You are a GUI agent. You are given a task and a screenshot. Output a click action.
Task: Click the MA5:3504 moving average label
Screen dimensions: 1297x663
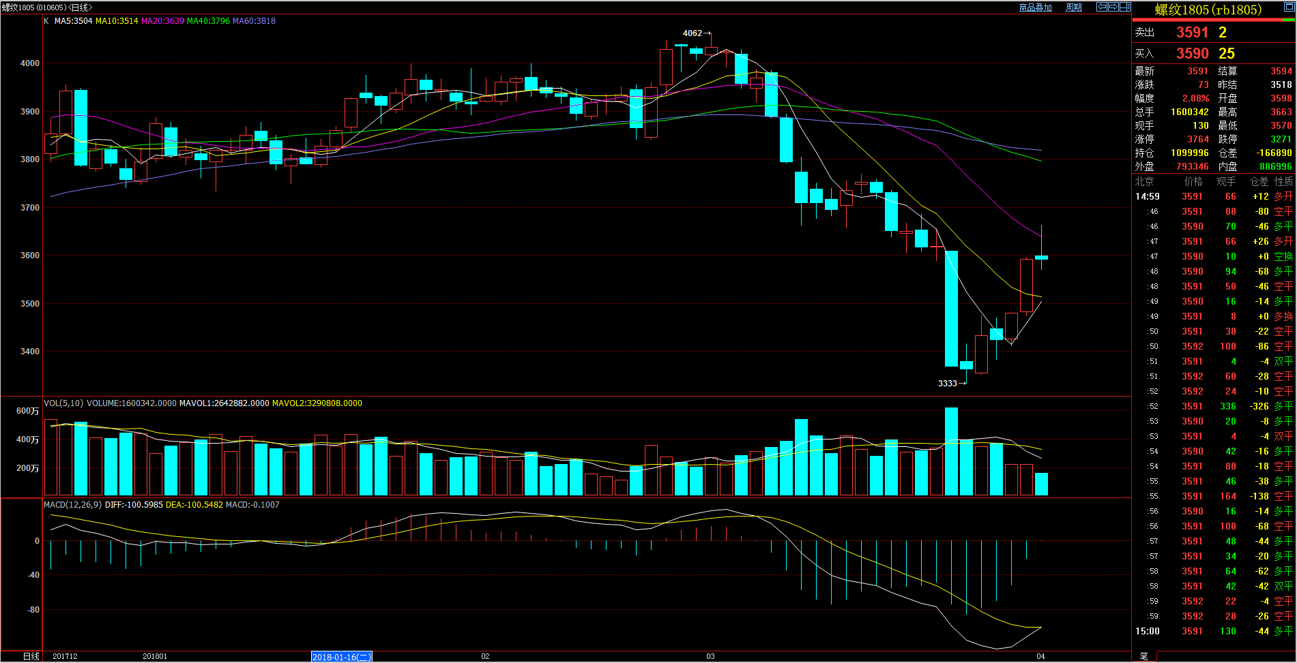(73, 21)
